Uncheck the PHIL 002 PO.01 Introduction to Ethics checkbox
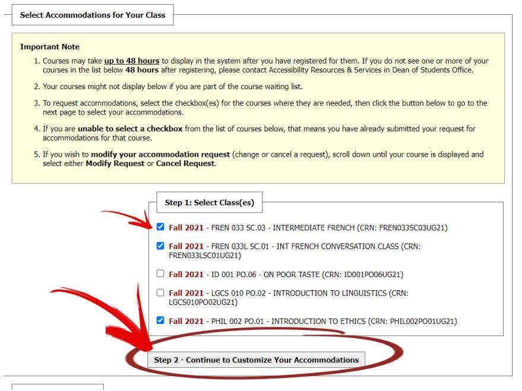522x391 pixels. click(160, 320)
